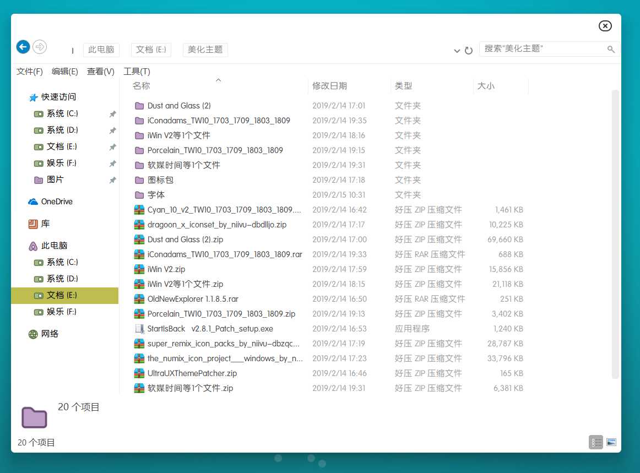
Task: Select the iConadams_TW10_1703_1709_1803_1809 folder
Action: pyautogui.click(x=219, y=121)
